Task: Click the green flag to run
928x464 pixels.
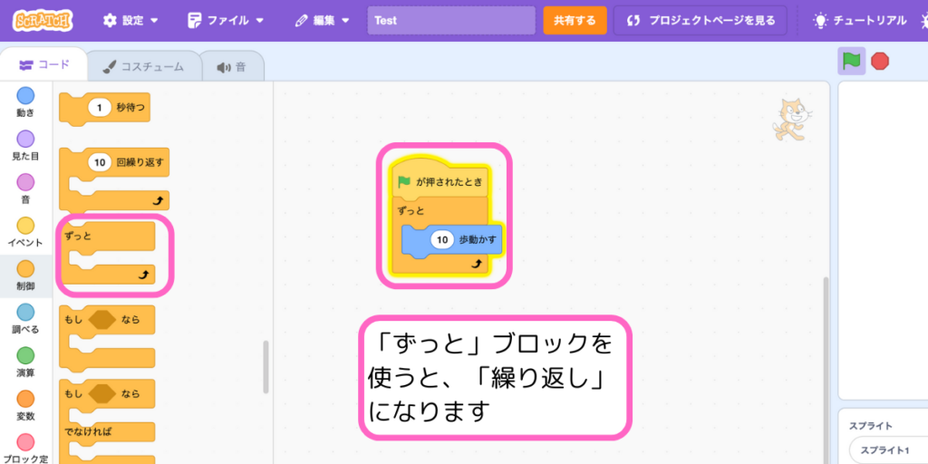Action: coord(851,62)
